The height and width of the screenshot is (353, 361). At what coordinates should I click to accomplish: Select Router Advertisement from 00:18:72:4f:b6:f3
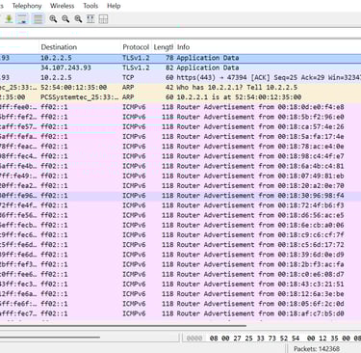180,205
